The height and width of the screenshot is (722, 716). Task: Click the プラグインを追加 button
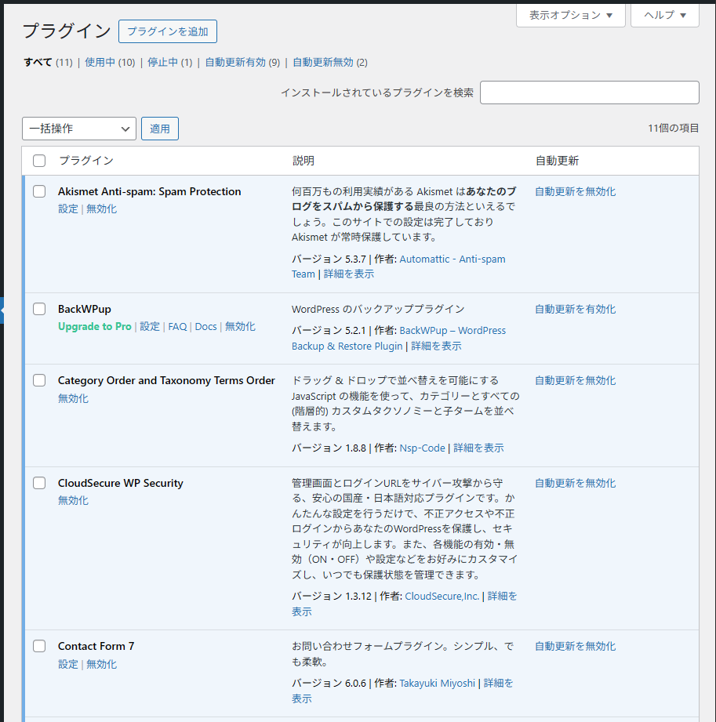click(x=168, y=31)
